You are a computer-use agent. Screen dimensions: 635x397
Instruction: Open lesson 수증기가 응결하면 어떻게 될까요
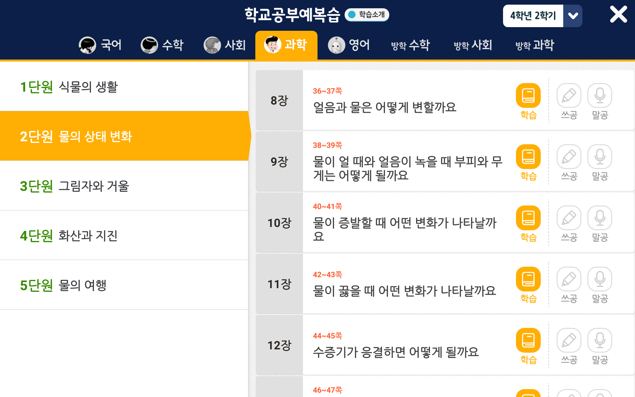coord(396,352)
